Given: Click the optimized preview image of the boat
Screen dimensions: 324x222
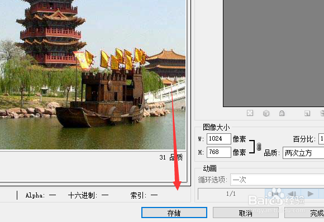Looking at the screenshot, I should [93, 75].
